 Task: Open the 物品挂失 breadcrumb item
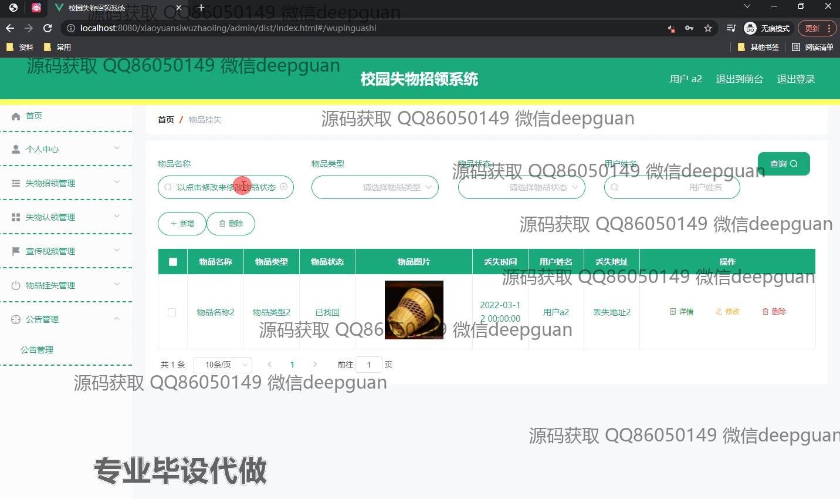205,119
